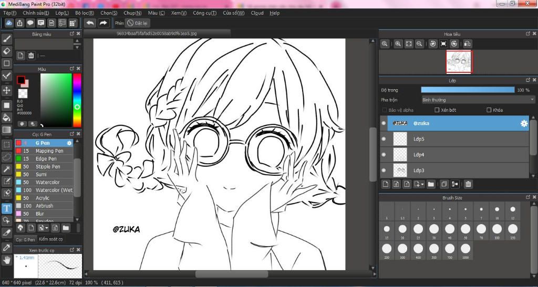Open G Pen brush settings gear
538x287 pixels.
pos(69,143)
